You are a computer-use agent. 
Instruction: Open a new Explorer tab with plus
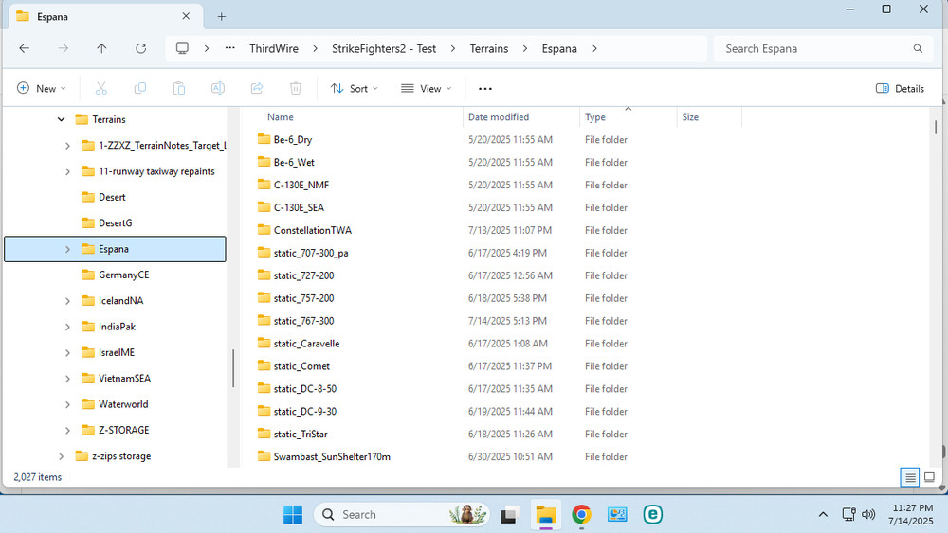point(221,17)
